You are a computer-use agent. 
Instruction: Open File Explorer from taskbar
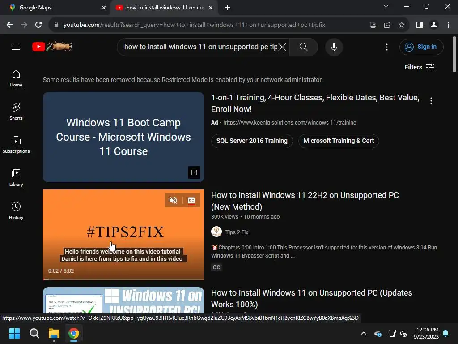point(54,333)
